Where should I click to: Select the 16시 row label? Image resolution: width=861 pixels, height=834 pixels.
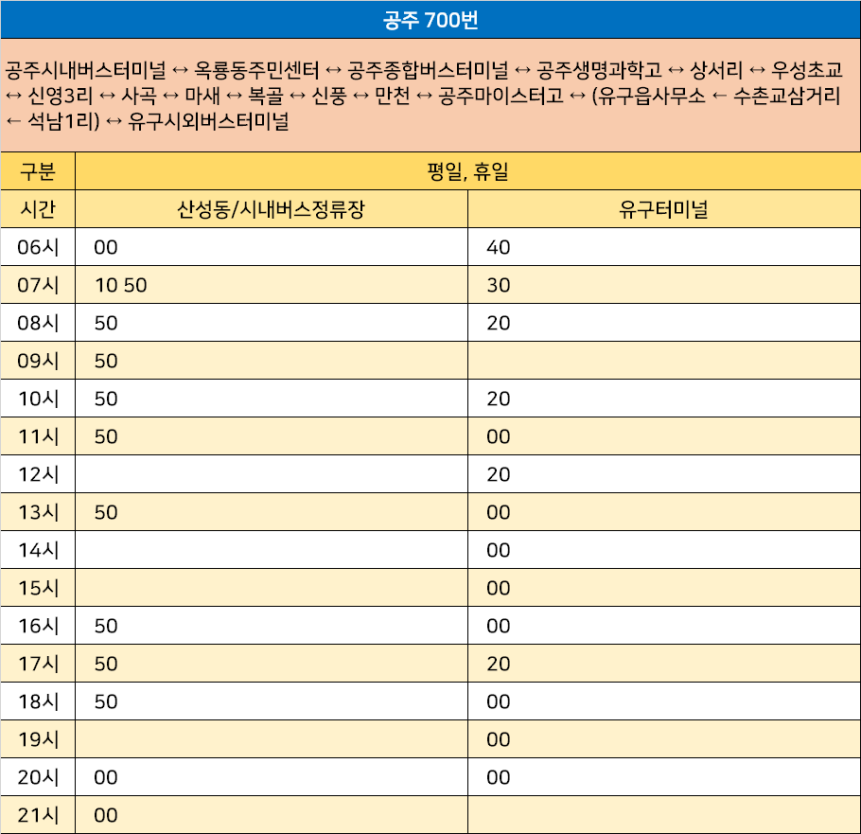pyautogui.click(x=38, y=627)
